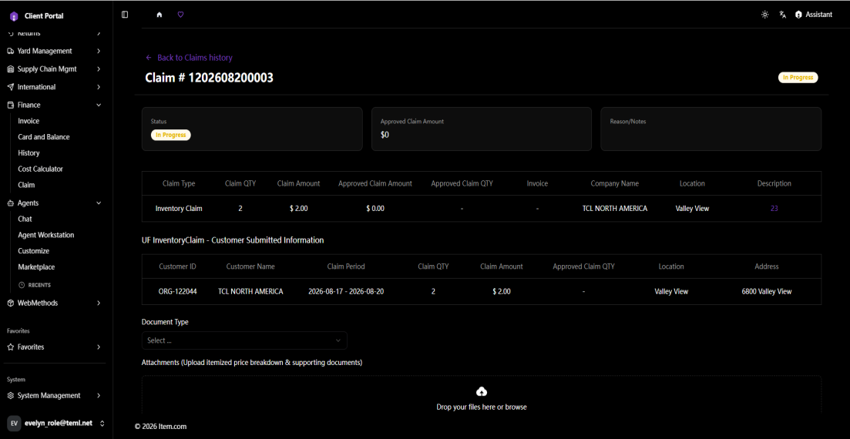Click the WebMethods cube icon
Viewport: 850px width, 439px height.
[x=11, y=303]
